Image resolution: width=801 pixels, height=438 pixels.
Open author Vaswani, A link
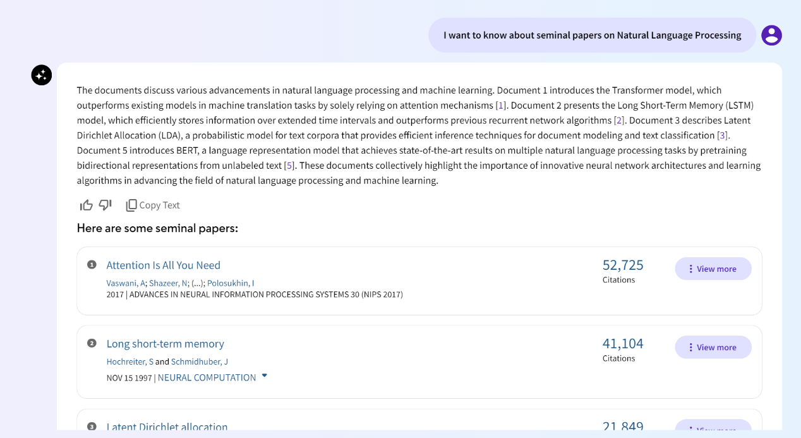pos(126,283)
